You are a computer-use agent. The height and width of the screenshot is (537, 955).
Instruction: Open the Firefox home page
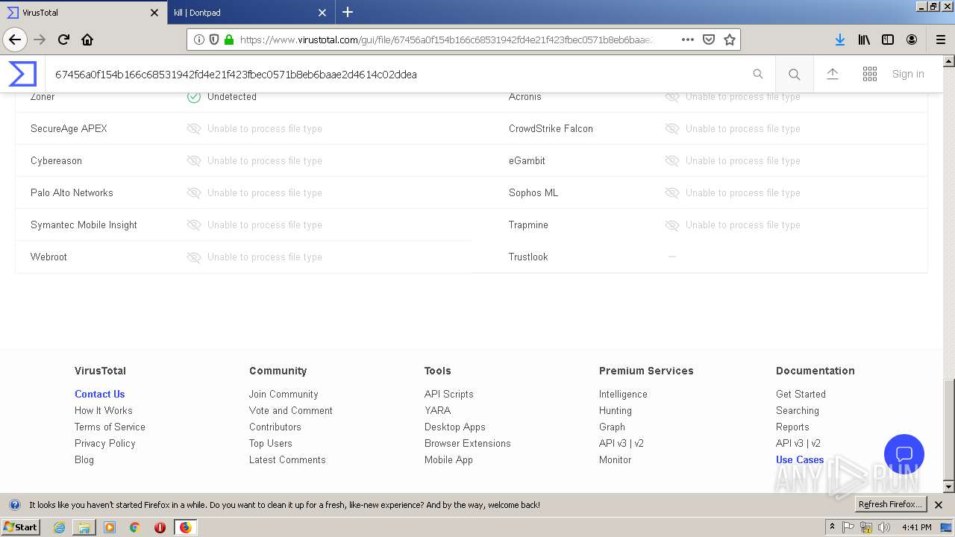[87, 40]
